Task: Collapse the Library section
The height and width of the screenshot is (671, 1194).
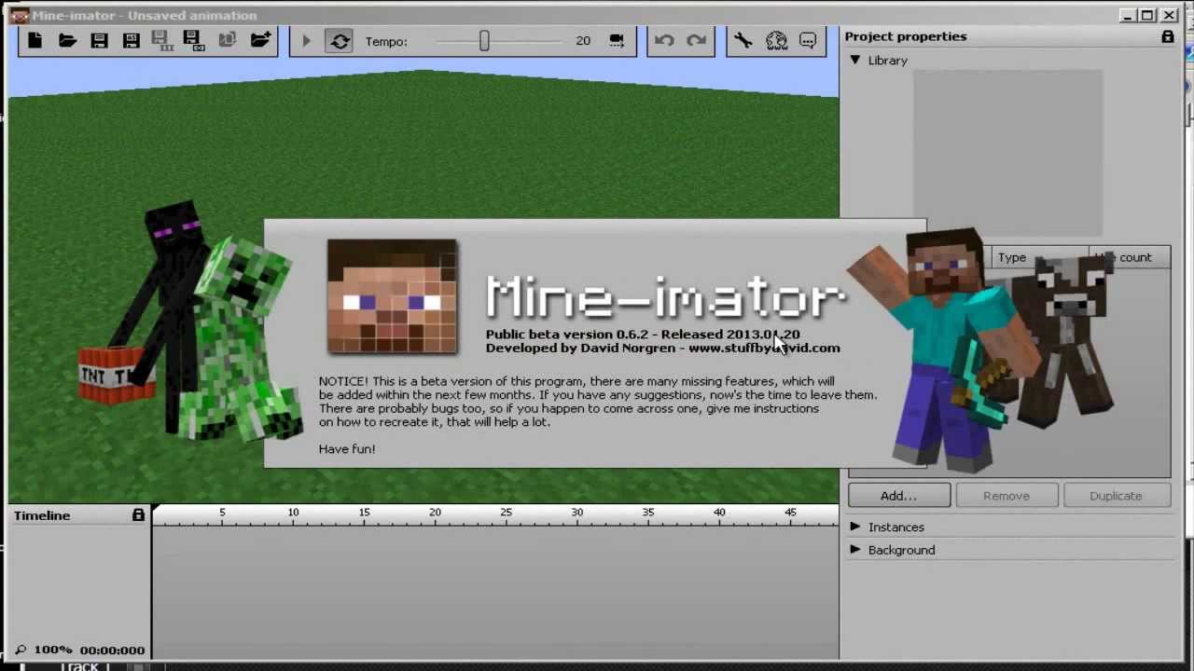Action: tap(854, 60)
